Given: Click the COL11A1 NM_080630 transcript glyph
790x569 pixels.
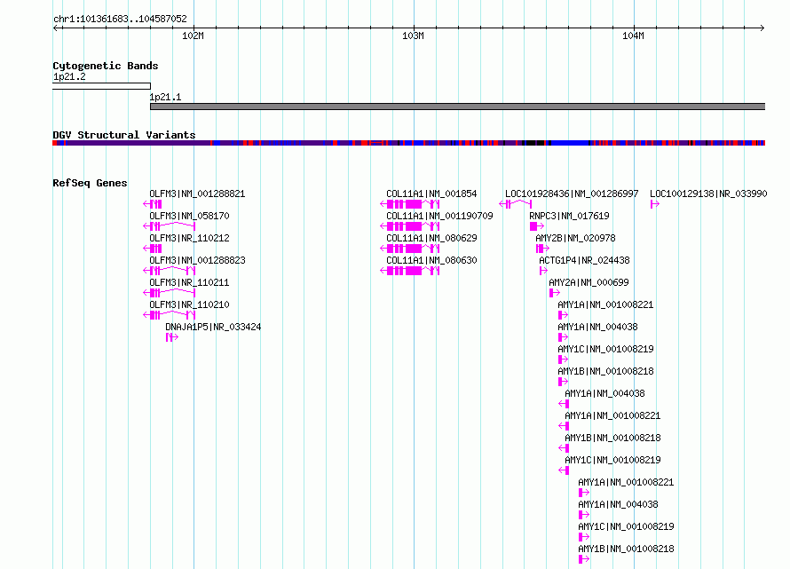Looking at the screenshot, I should coord(409,271).
